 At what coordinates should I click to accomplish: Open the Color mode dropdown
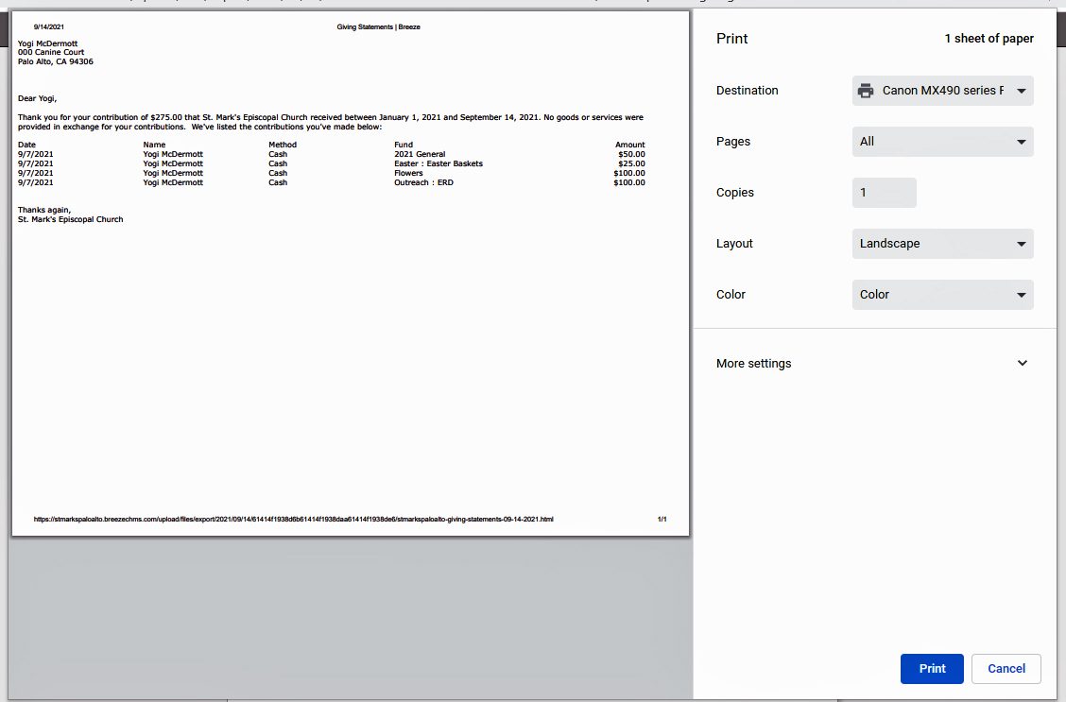pyautogui.click(x=942, y=294)
